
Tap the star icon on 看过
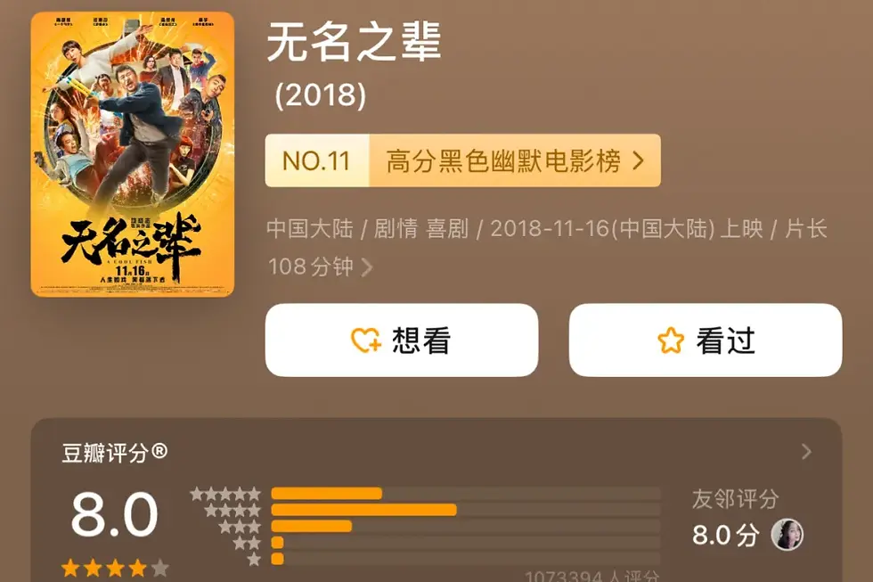coord(670,340)
